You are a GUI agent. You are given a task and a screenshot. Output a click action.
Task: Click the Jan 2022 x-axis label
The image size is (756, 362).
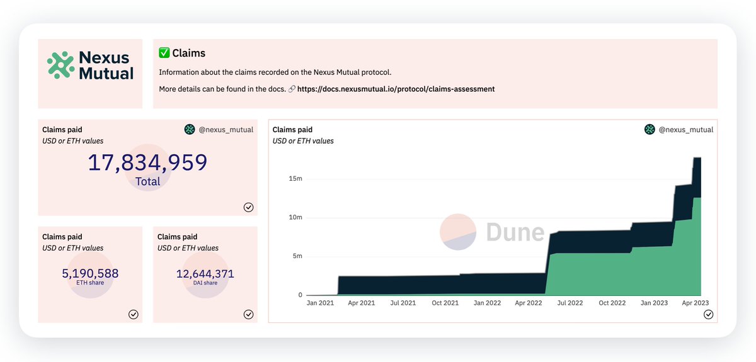click(487, 303)
